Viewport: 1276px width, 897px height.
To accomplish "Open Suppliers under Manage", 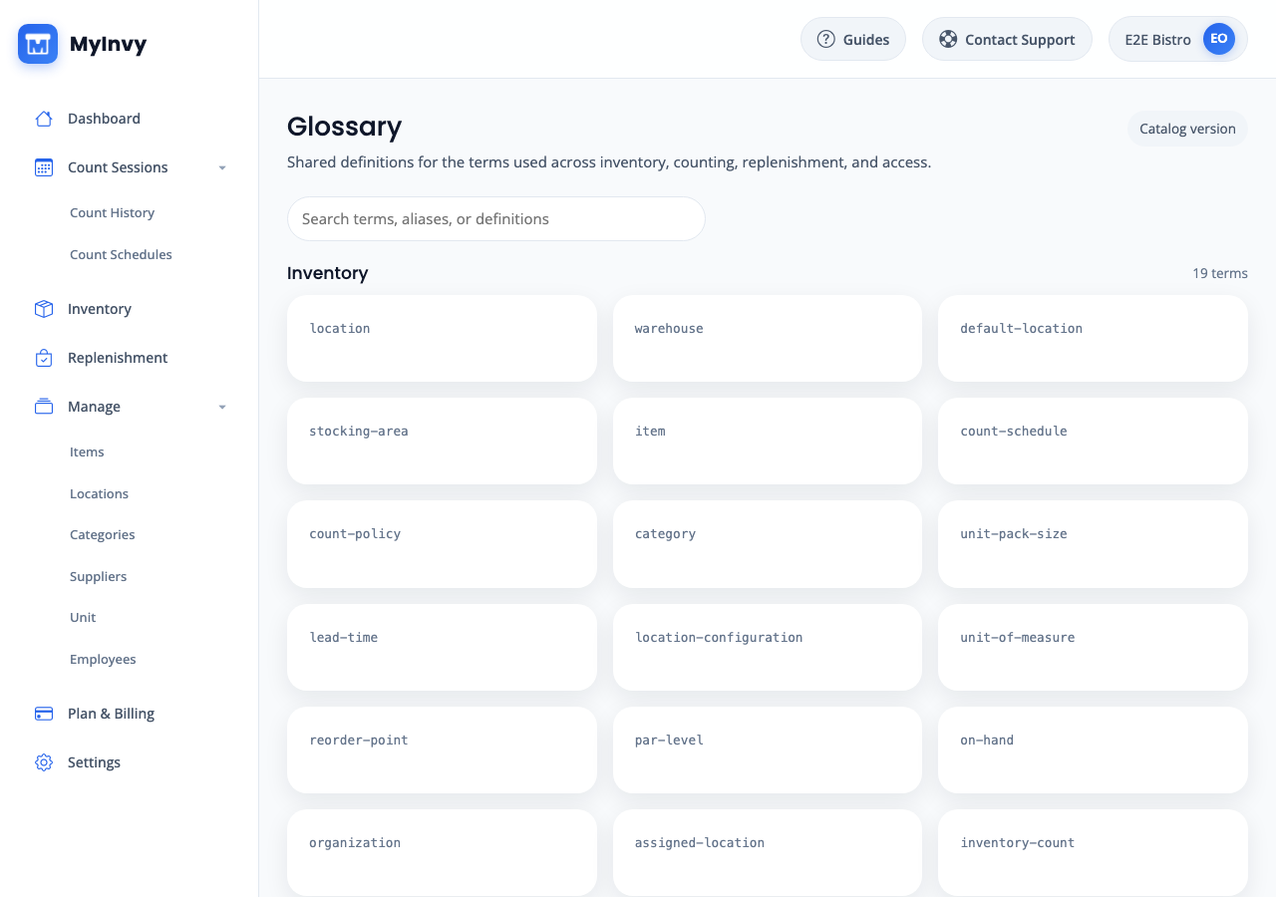I will [98, 576].
